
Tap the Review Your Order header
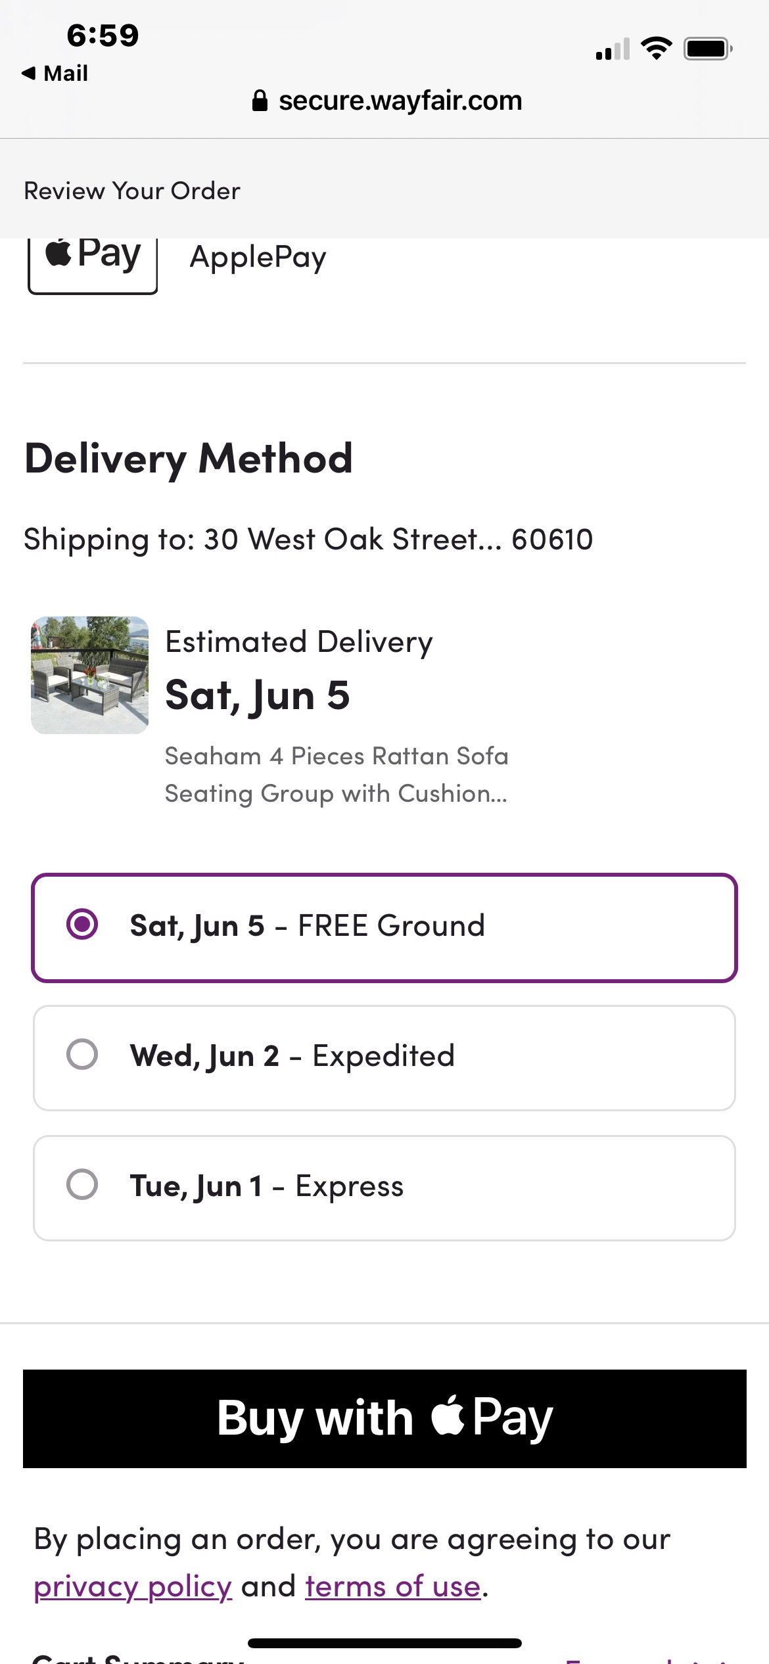[132, 191]
